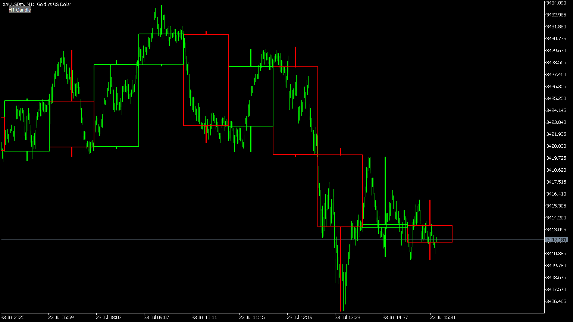Click the 3420.830 price scale label
The width and height of the screenshot is (573, 322).
pyautogui.click(x=556, y=146)
